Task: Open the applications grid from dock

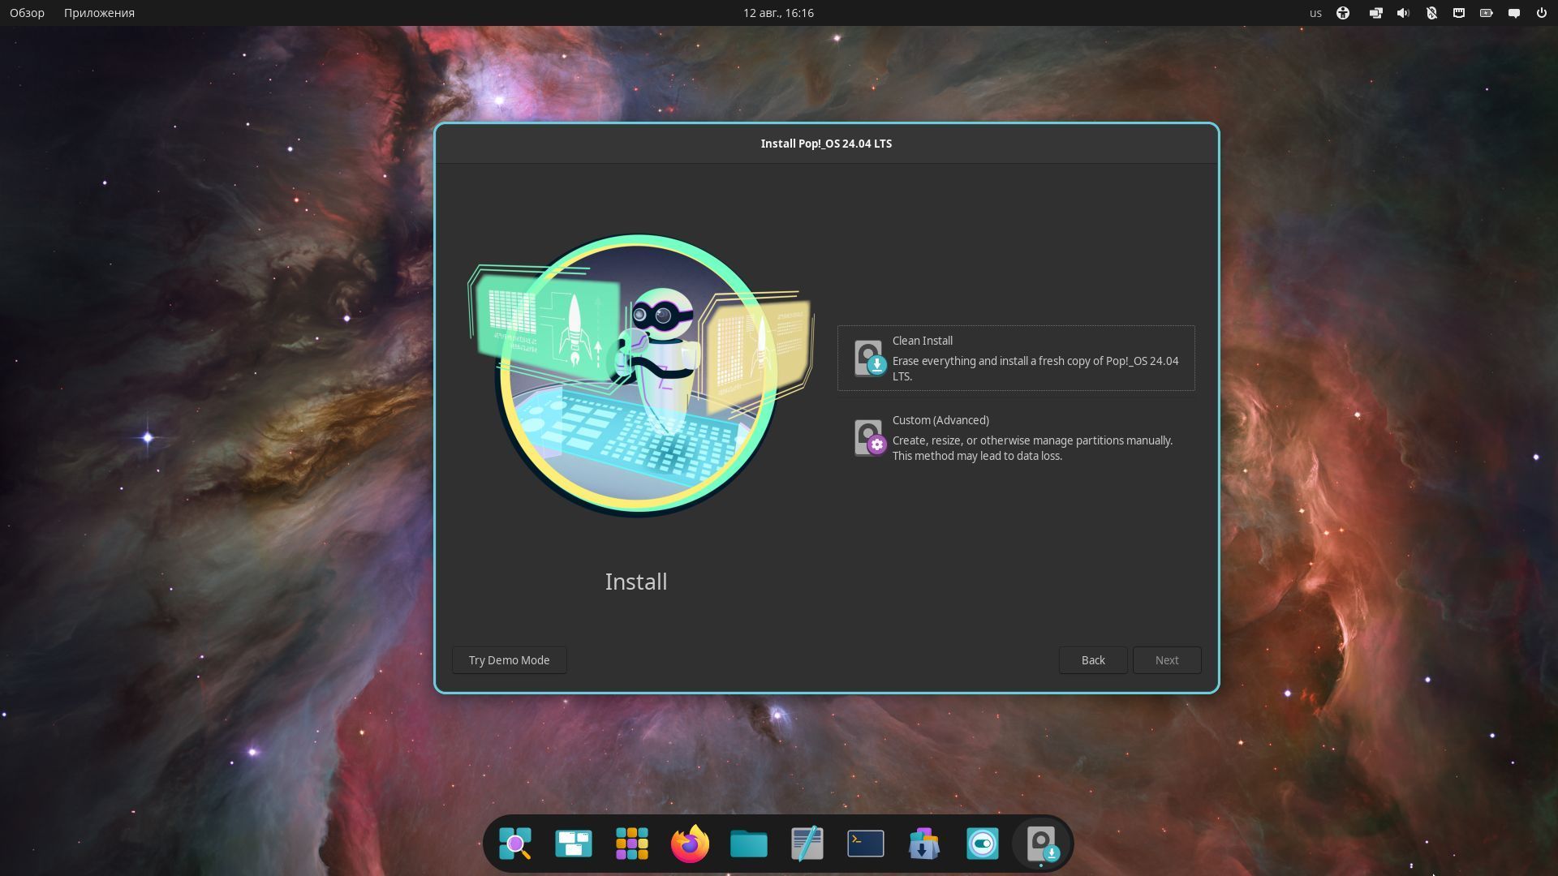Action: click(x=632, y=844)
